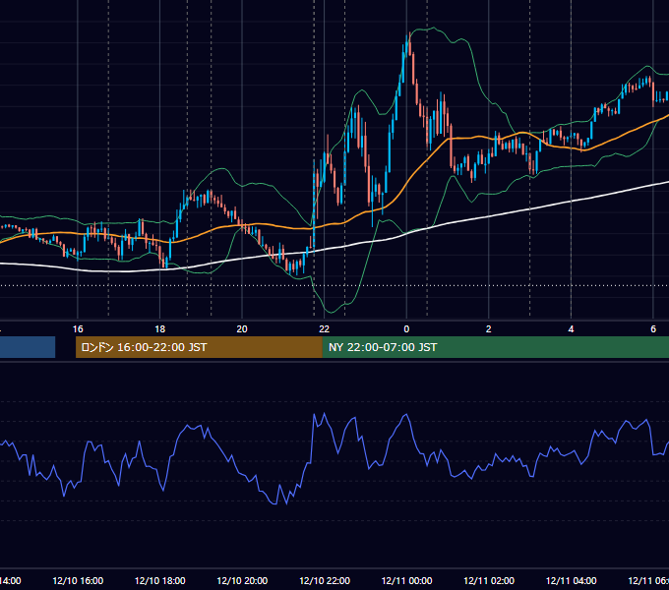Click the 20 hour label on upper axis
This screenshot has width=669, height=590.
pos(242,329)
